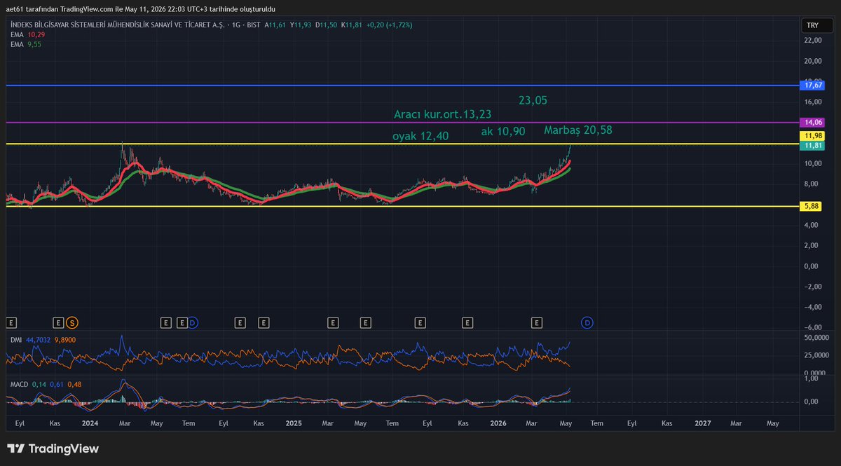
Task: Click the purple 14,06 price label
Action: (813, 123)
